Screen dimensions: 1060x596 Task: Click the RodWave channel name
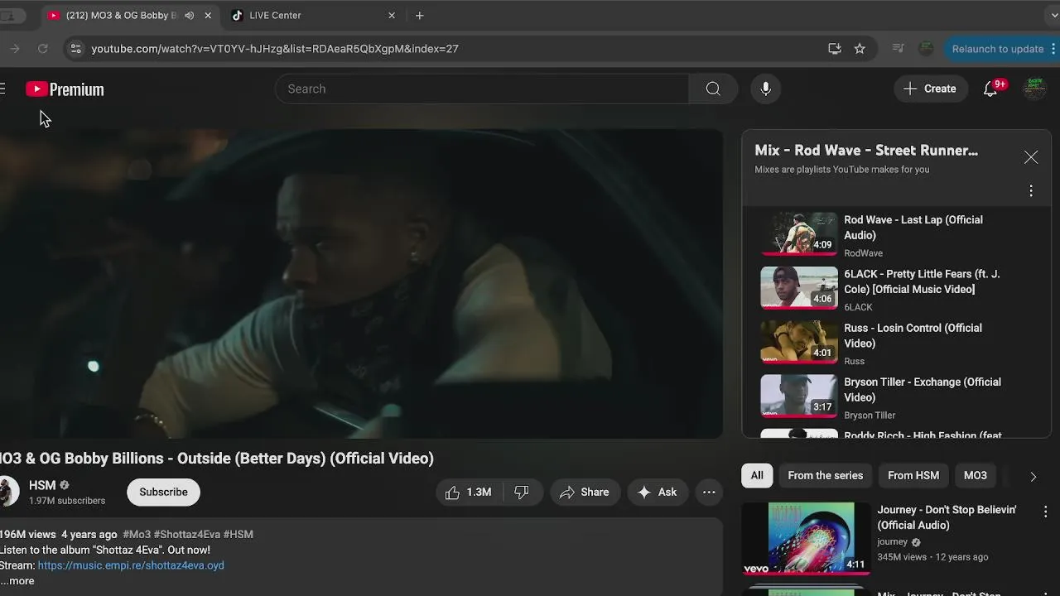pyautogui.click(x=863, y=253)
